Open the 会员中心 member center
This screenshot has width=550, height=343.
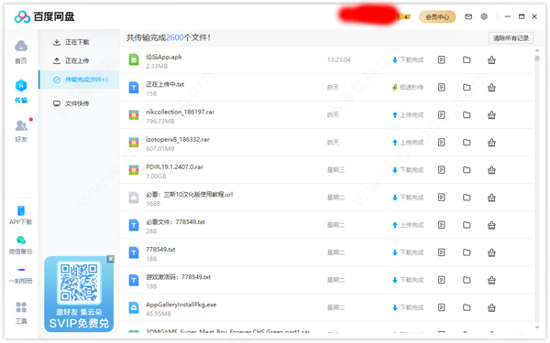pyautogui.click(x=437, y=16)
